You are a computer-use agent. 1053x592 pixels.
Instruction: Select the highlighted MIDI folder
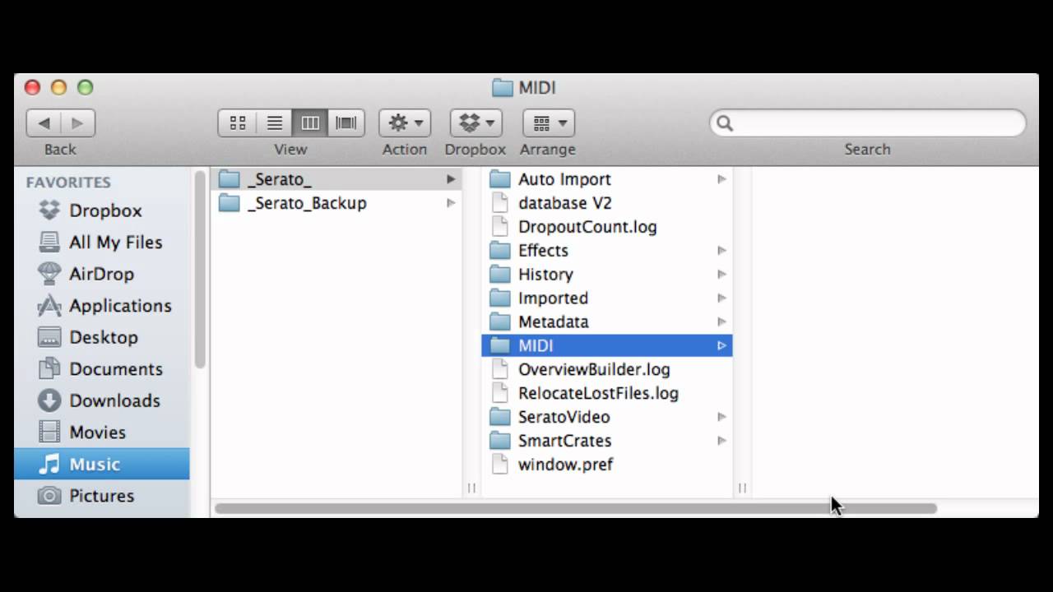click(606, 346)
